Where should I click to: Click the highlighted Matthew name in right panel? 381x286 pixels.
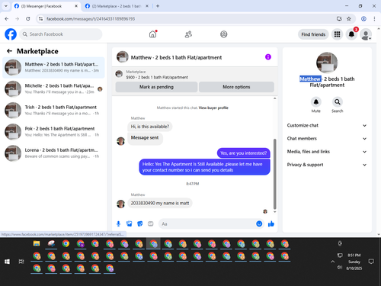310,79
